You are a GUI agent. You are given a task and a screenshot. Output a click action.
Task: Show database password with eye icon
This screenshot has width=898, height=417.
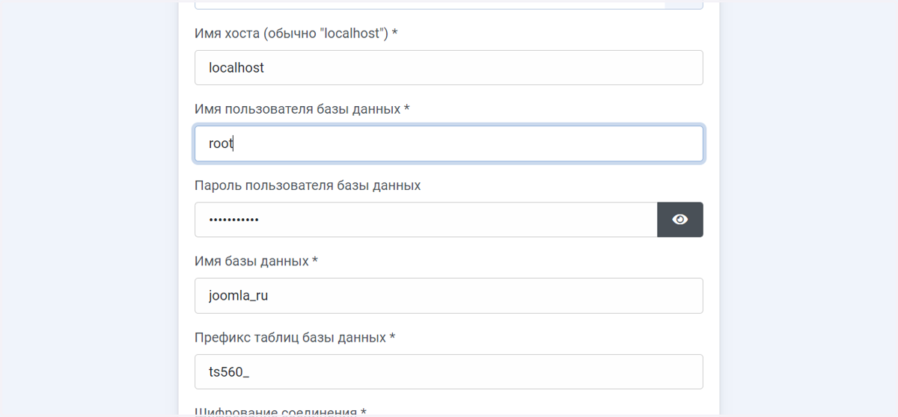pos(679,220)
